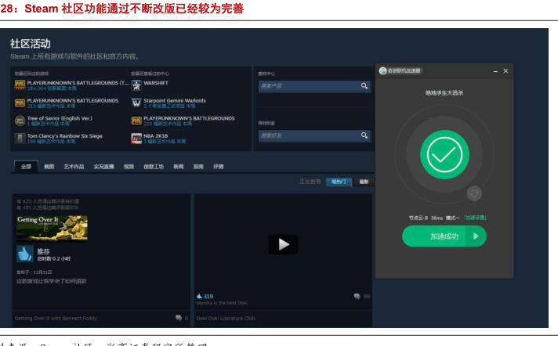
Task: Select the 最新 sort toggle
Action: (364, 182)
